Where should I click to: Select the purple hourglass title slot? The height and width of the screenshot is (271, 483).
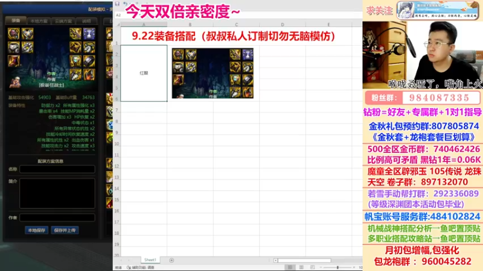click(89, 34)
